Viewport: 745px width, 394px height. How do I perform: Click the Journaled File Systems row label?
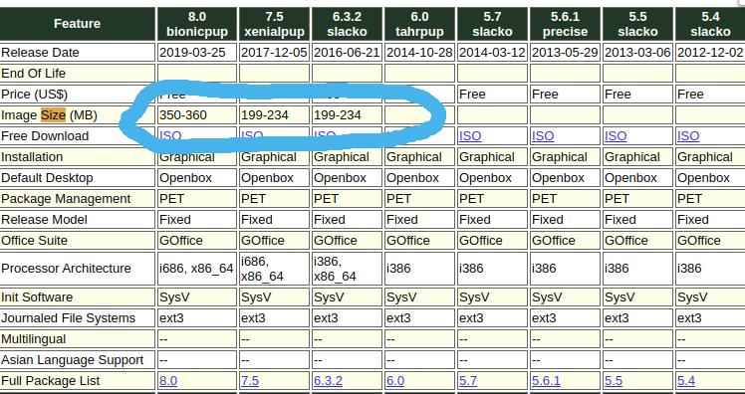[x=69, y=318]
